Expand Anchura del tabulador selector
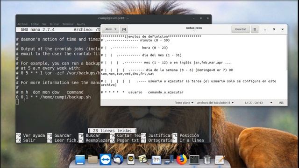 (215, 103)
